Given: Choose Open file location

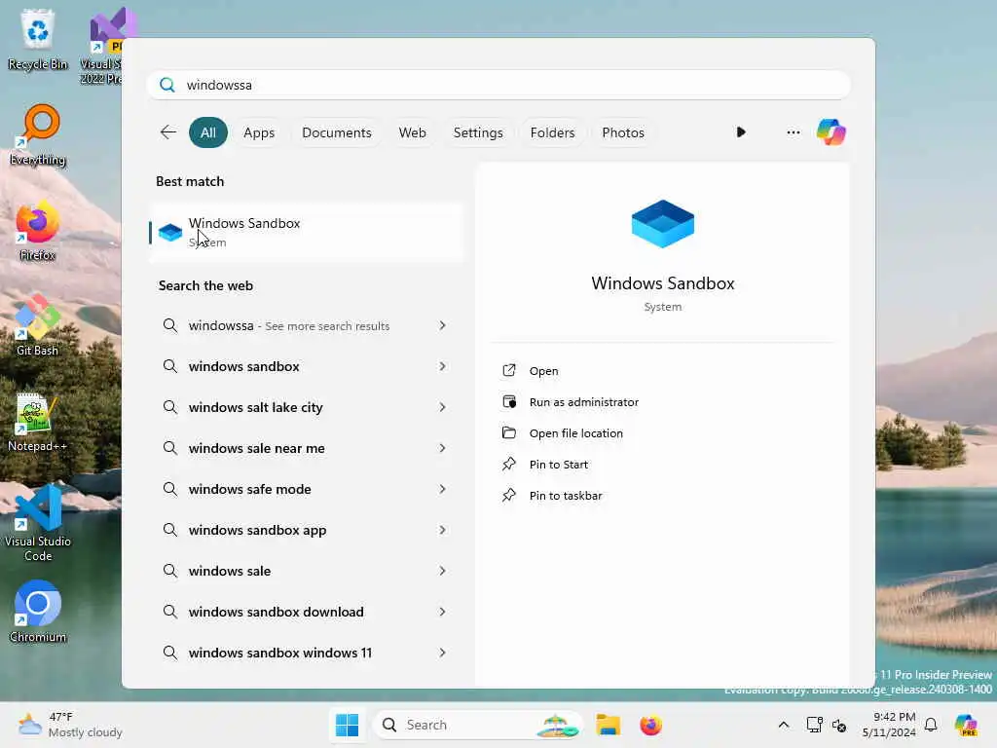Looking at the screenshot, I should [x=575, y=433].
